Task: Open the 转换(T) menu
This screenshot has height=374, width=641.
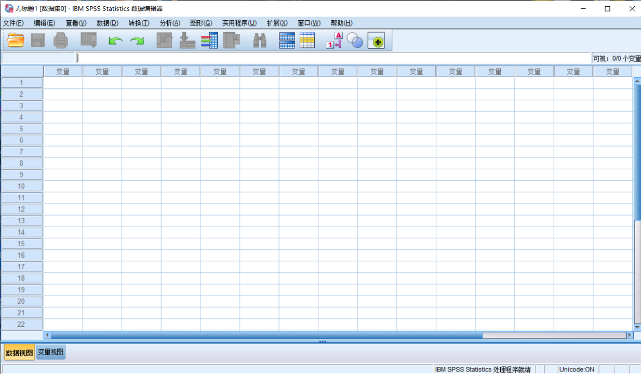Action: coord(139,23)
